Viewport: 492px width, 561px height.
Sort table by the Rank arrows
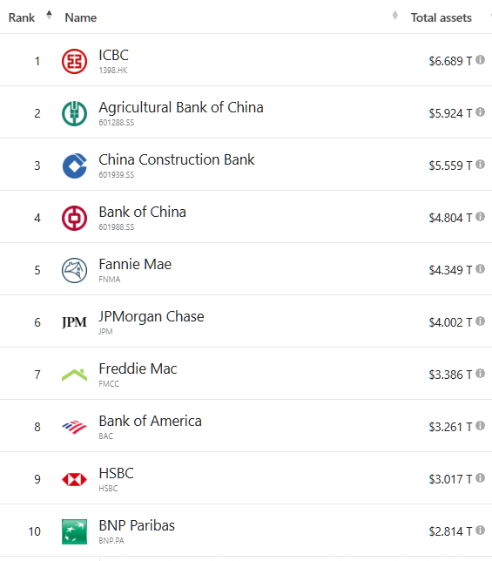tap(49, 15)
